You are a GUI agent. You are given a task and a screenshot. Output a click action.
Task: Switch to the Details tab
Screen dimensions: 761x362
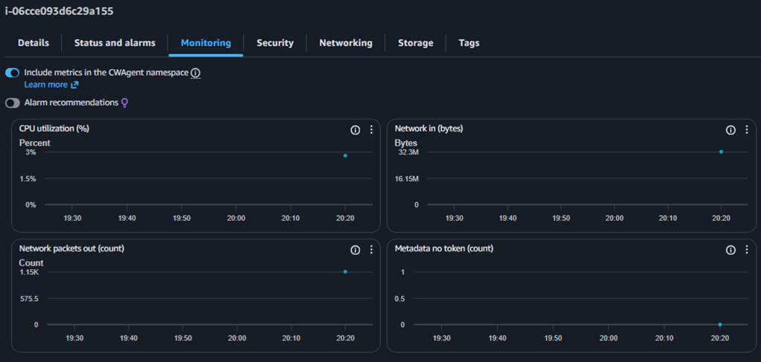(33, 42)
